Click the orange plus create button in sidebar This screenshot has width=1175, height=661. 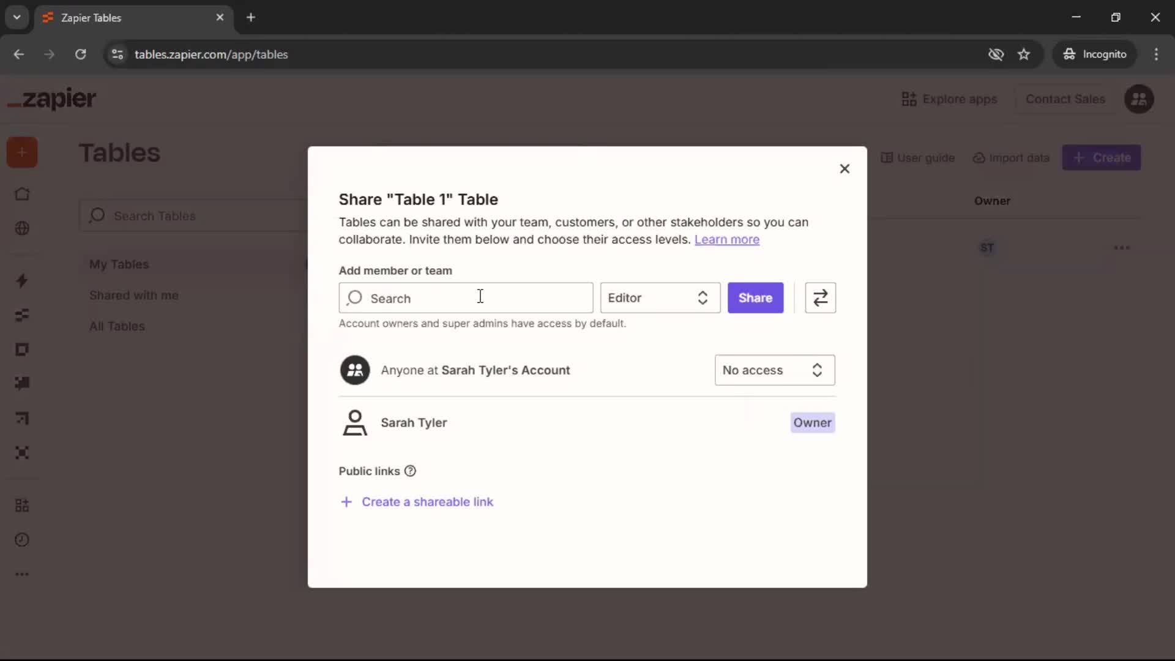click(22, 152)
